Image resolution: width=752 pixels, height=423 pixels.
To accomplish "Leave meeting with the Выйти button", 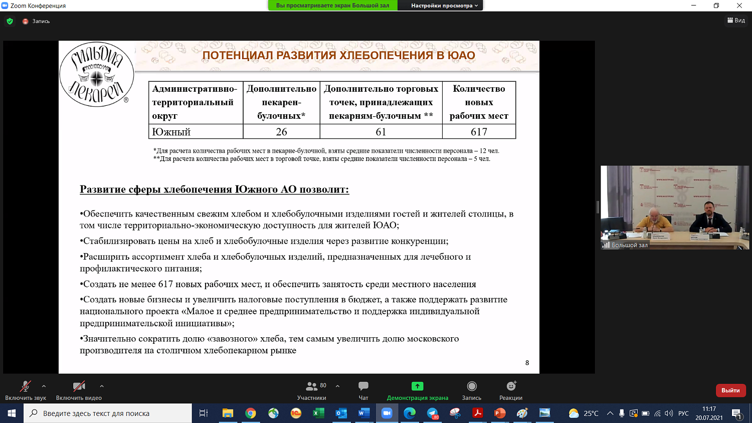I will (x=730, y=390).
